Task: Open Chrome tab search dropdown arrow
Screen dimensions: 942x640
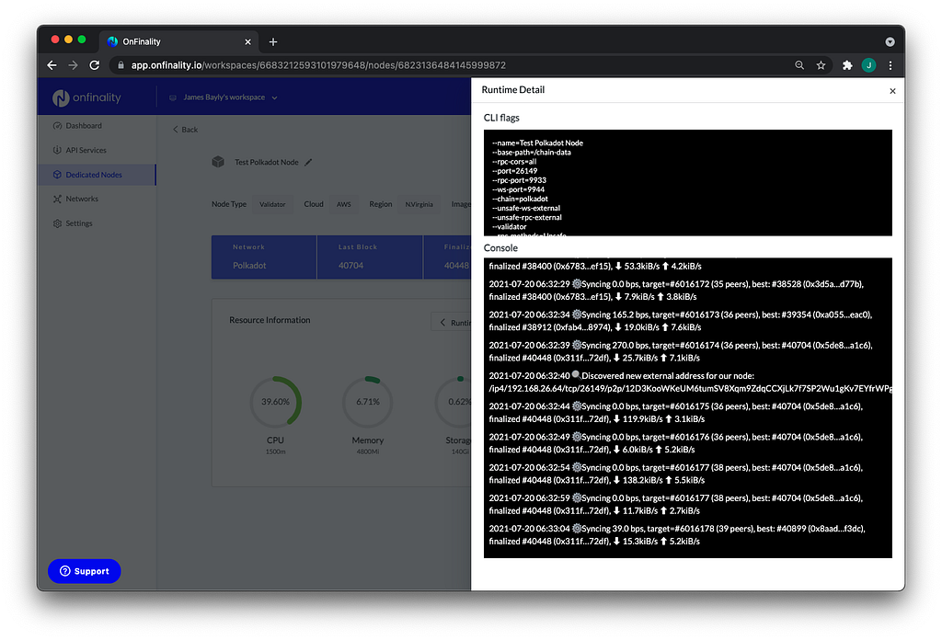Action: pyautogui.click(x=890, y=42)
